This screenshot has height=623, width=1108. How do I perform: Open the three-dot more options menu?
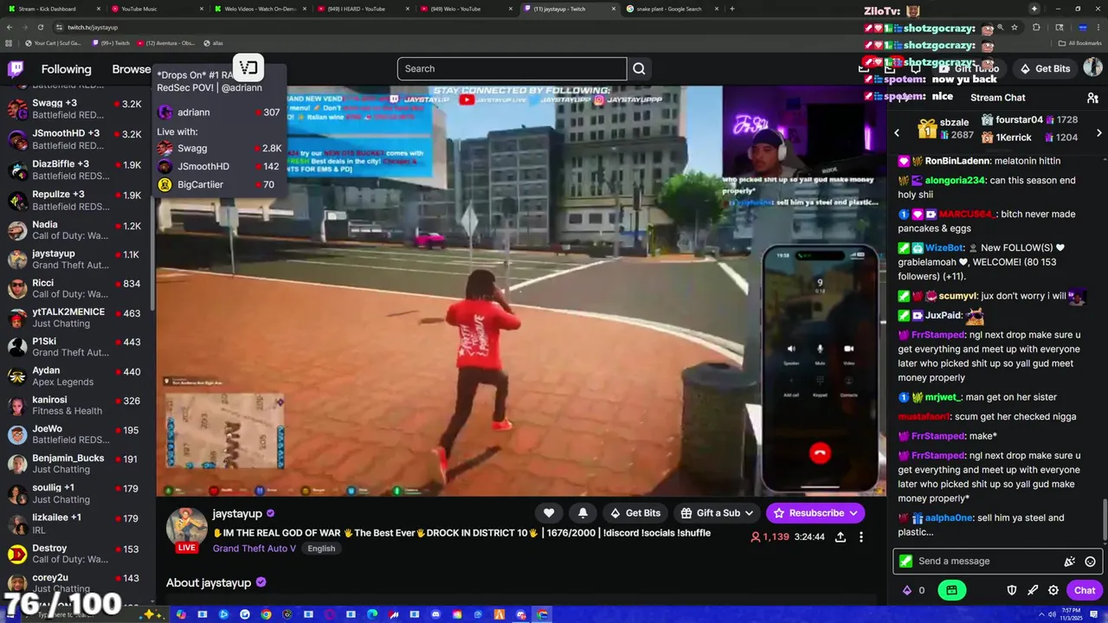(860, 536)
